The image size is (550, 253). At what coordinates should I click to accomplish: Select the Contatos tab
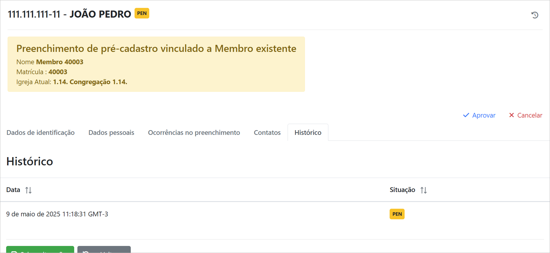(267, 133)
